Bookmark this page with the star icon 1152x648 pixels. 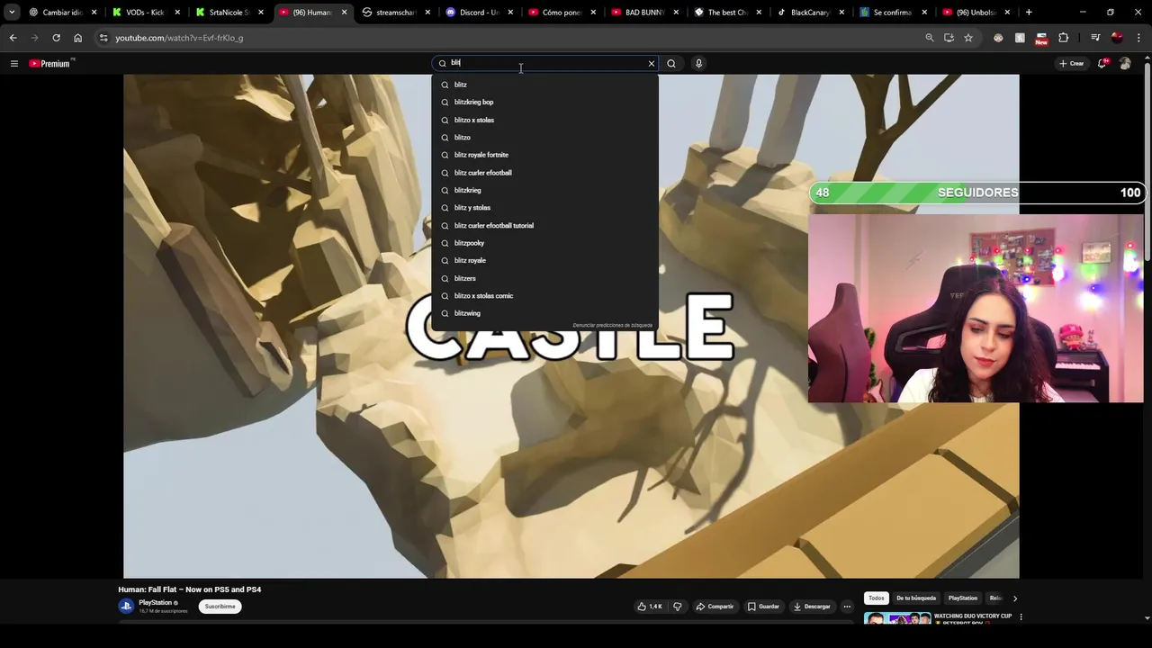[x=968, y=38]
